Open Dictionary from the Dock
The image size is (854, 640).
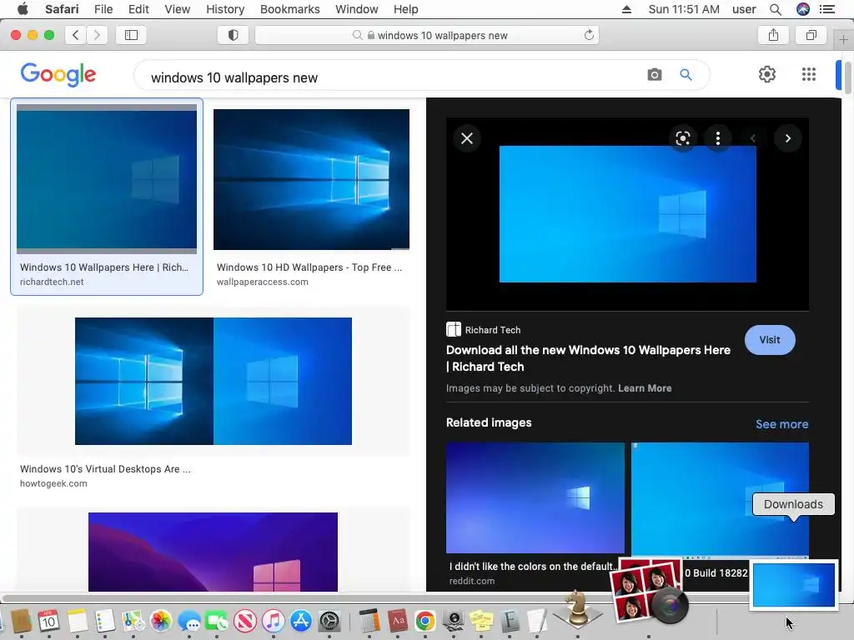click(x=398, y=620)
